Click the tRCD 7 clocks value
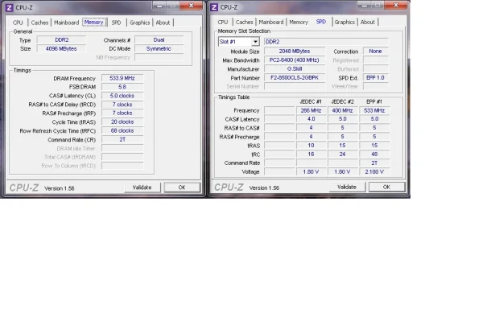Viewport: 495px width, 309px height. pyautogui.click(x=122, y=105)
